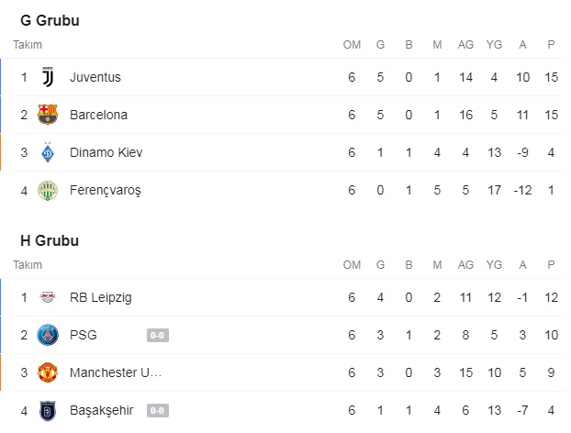The height and width of the screenshot is (433, 571).
Task: Click the Barcelona club crest icon
Action: pos(48,115)
